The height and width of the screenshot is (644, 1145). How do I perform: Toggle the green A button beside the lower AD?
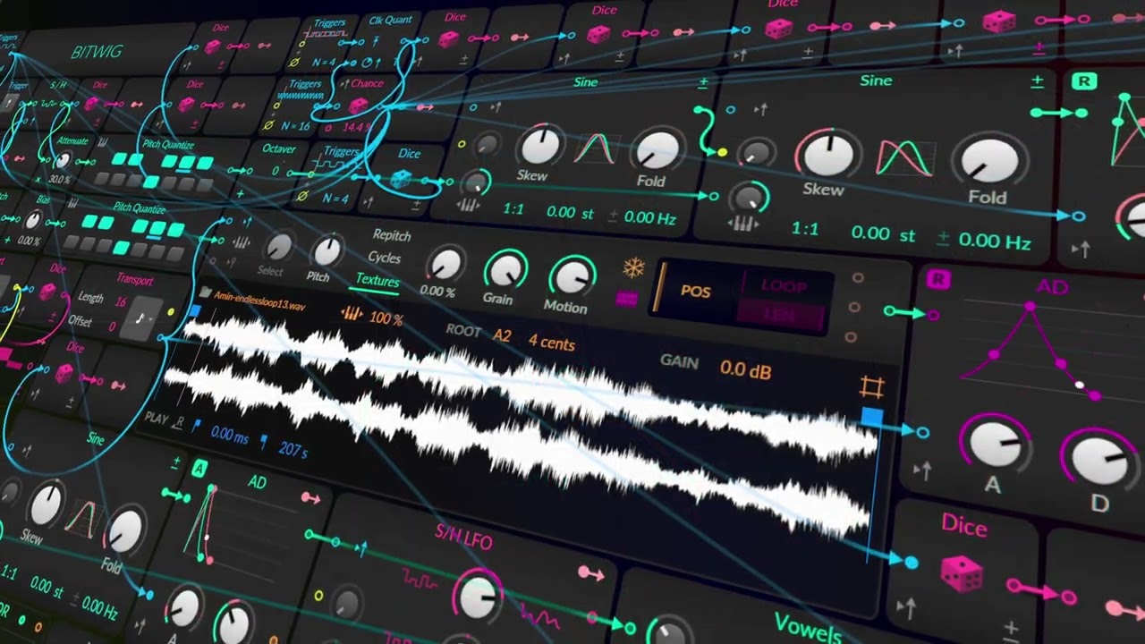tap(199, 469)
